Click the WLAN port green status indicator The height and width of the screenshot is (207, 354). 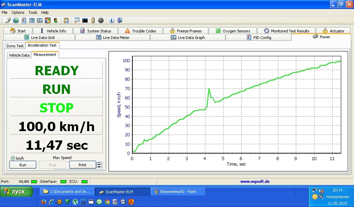[34, 182]
